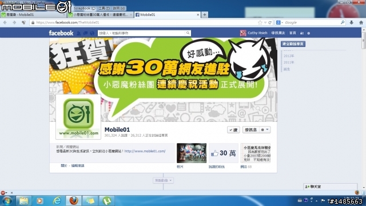The width and height of the screenshot is (366, 206).
Task: Click the 建立粉絲專頁 button
Action: [x=293, y=44]
